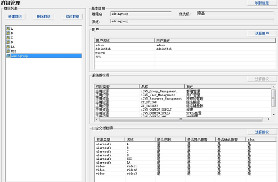Click the 是否显示报警 column header
The image size is (278, 182).
200,140
